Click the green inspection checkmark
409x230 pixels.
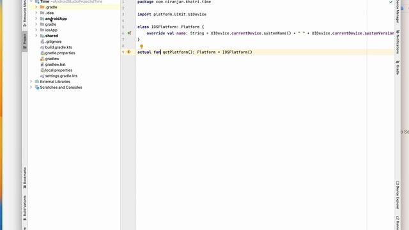point(390,2)
